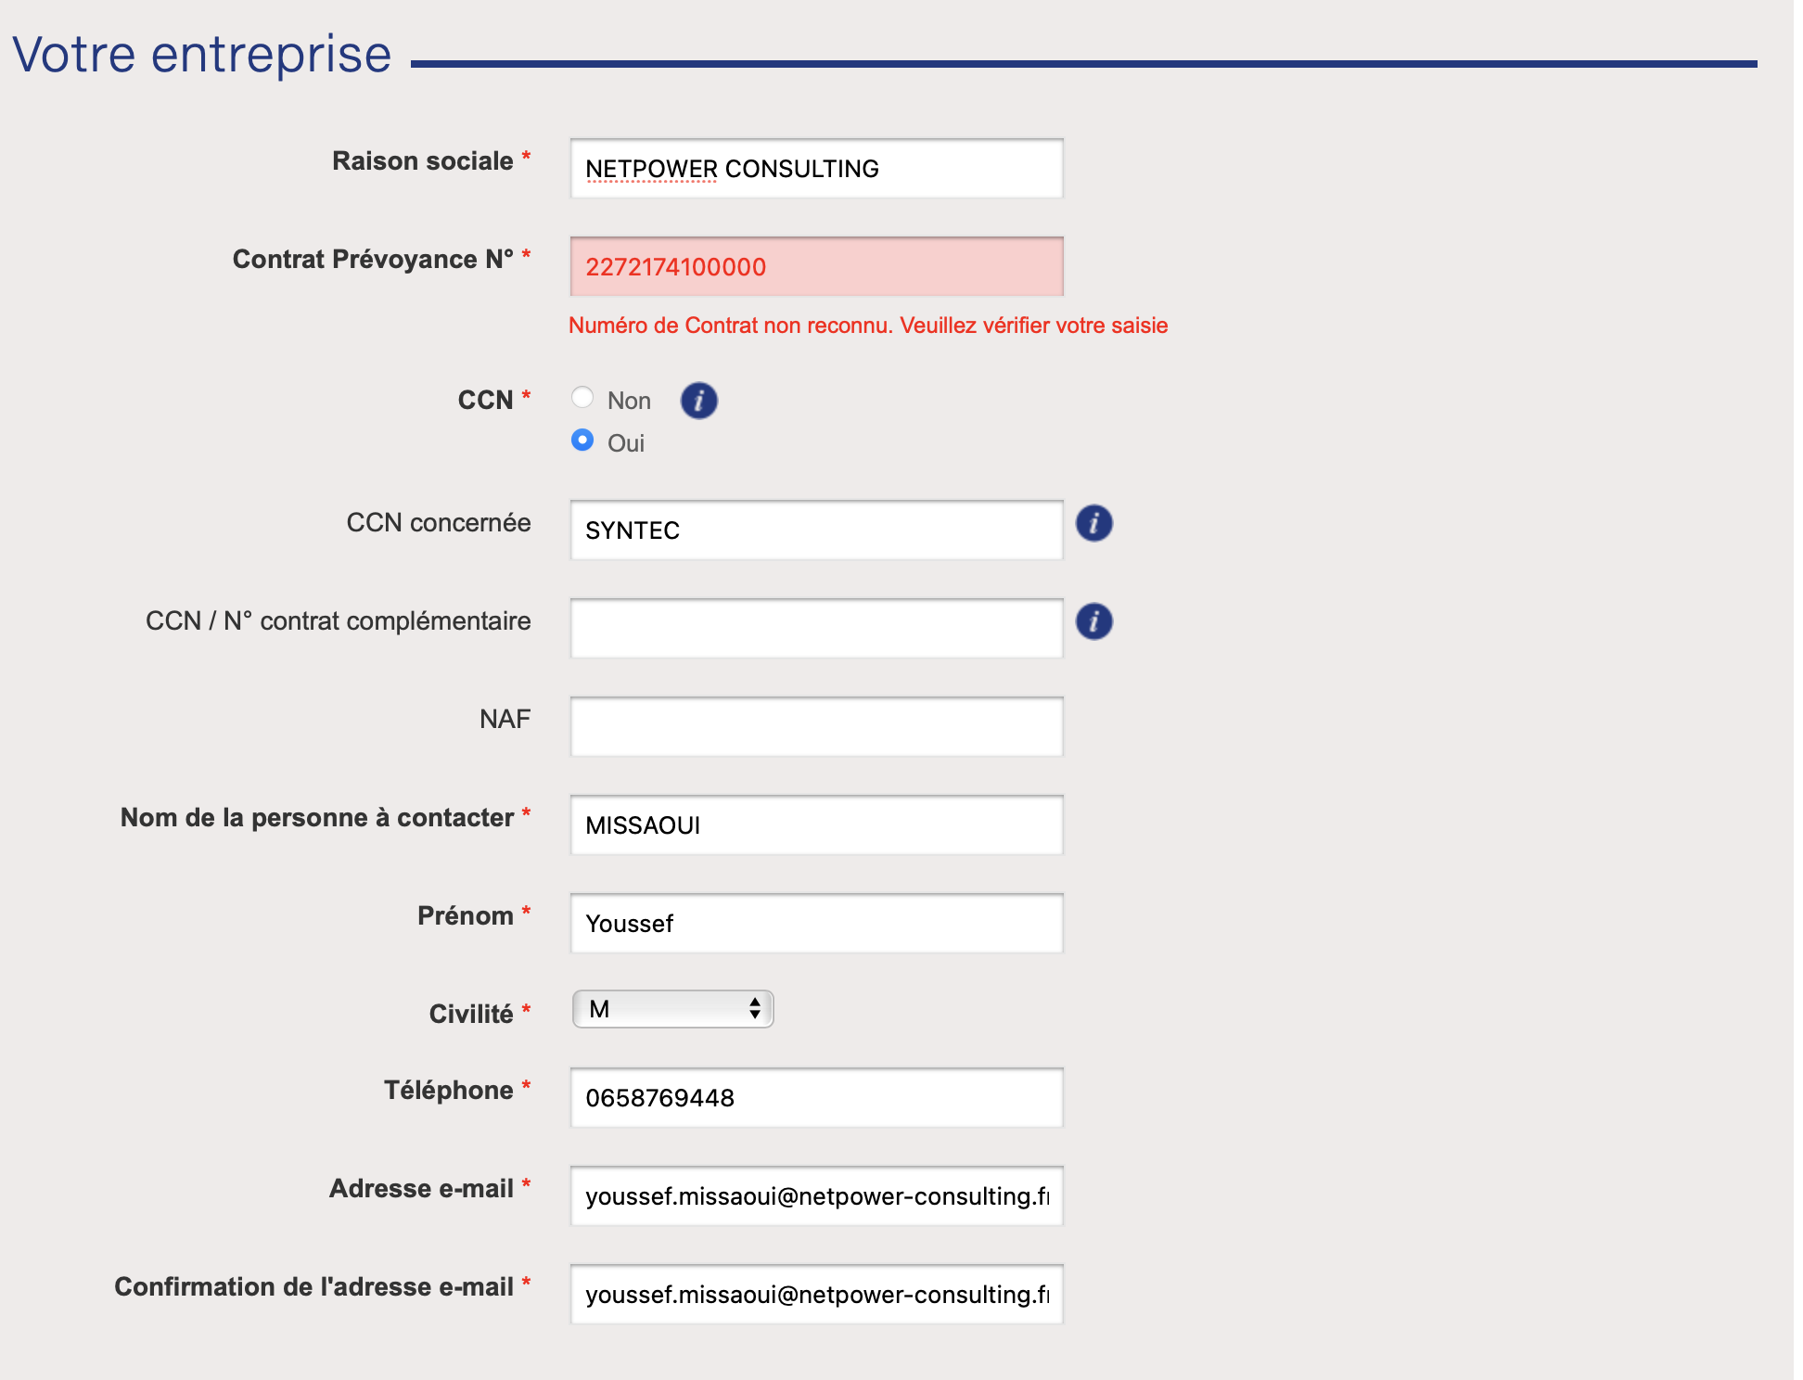Click the Votre entreprise heading
This screenshot has width=1803, height=1380.
coord(202,54)
